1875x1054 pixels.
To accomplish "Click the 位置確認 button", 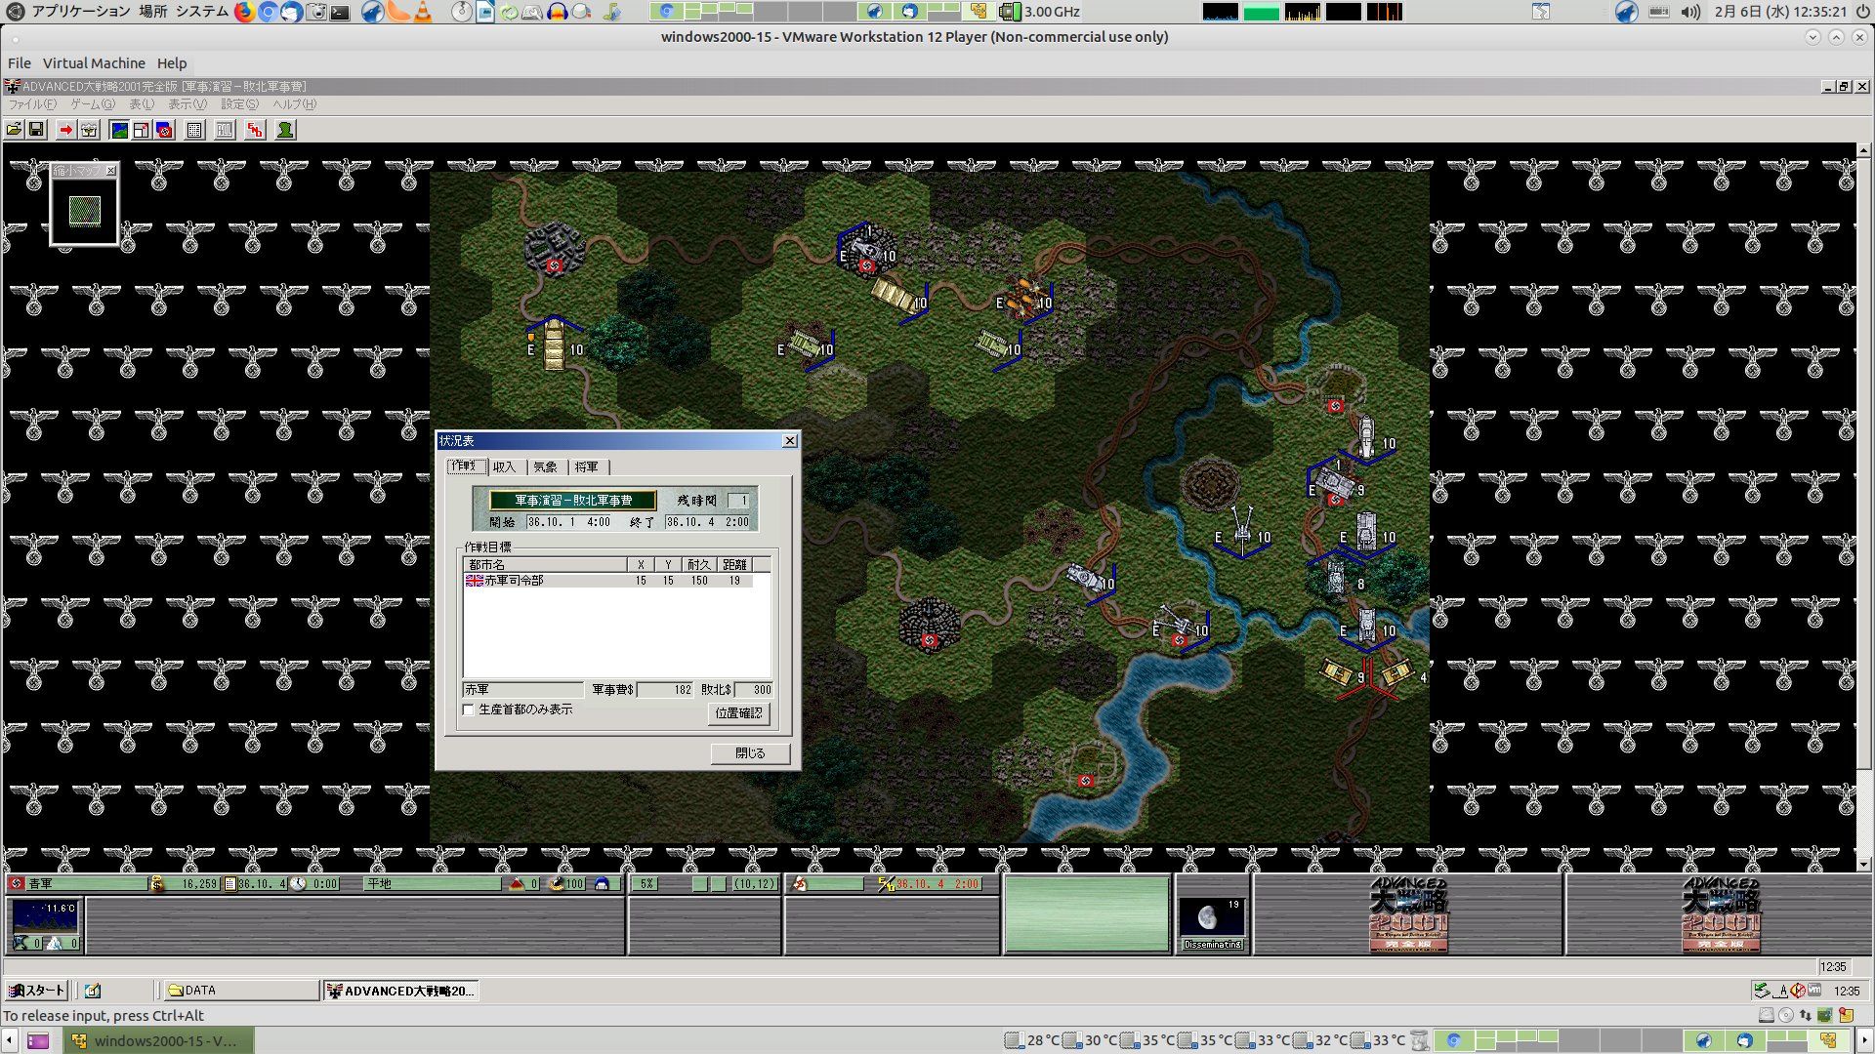I will 738,713.
